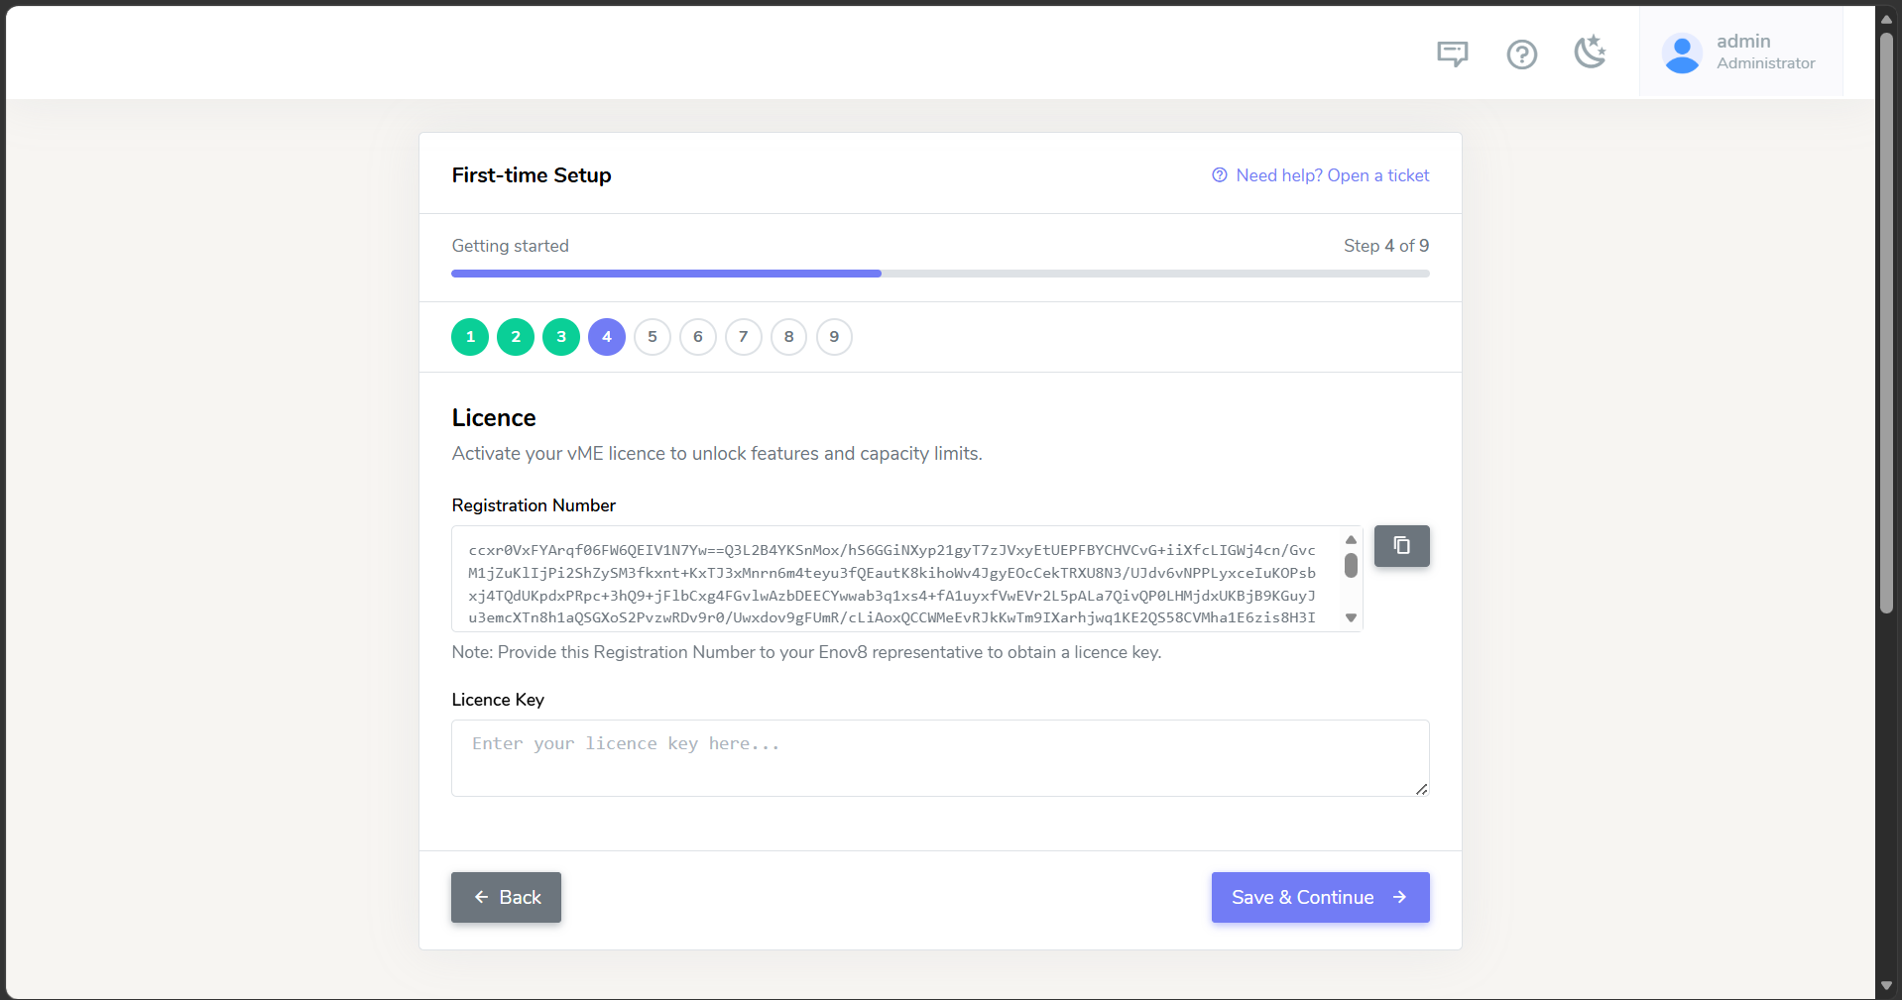Image resolution: width=1902 pixels, height=1000 pixels.
Task: Click the page vertical scrollbar thumb
Action: 1886,322
